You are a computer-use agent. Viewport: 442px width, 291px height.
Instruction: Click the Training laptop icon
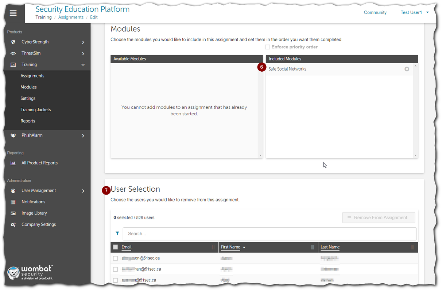(13, 65)
